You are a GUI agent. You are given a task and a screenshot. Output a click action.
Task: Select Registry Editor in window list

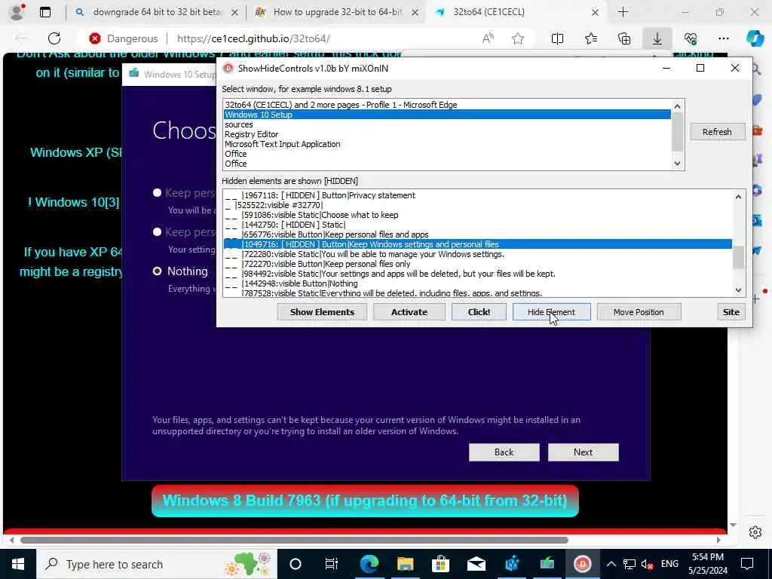(447, 134)
